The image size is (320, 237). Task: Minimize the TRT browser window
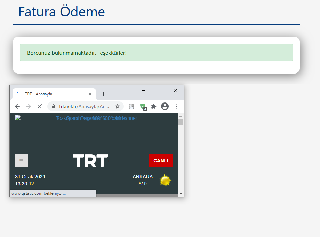[144, 90]
